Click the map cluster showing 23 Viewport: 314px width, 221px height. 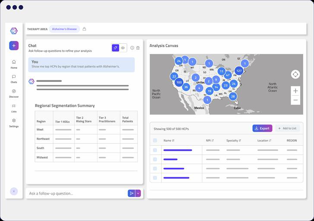(226, 86)
